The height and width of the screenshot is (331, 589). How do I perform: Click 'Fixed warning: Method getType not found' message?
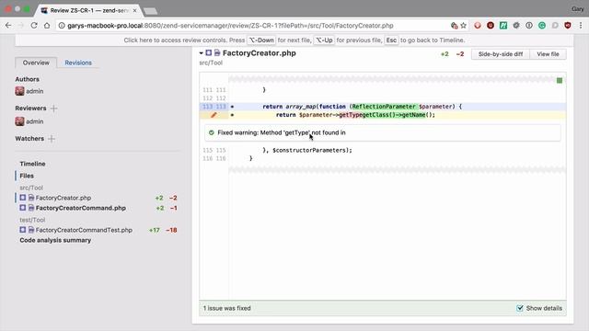pos(282,132)
